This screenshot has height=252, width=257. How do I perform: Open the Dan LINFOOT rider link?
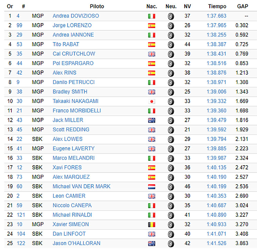[x=69, y=234]
